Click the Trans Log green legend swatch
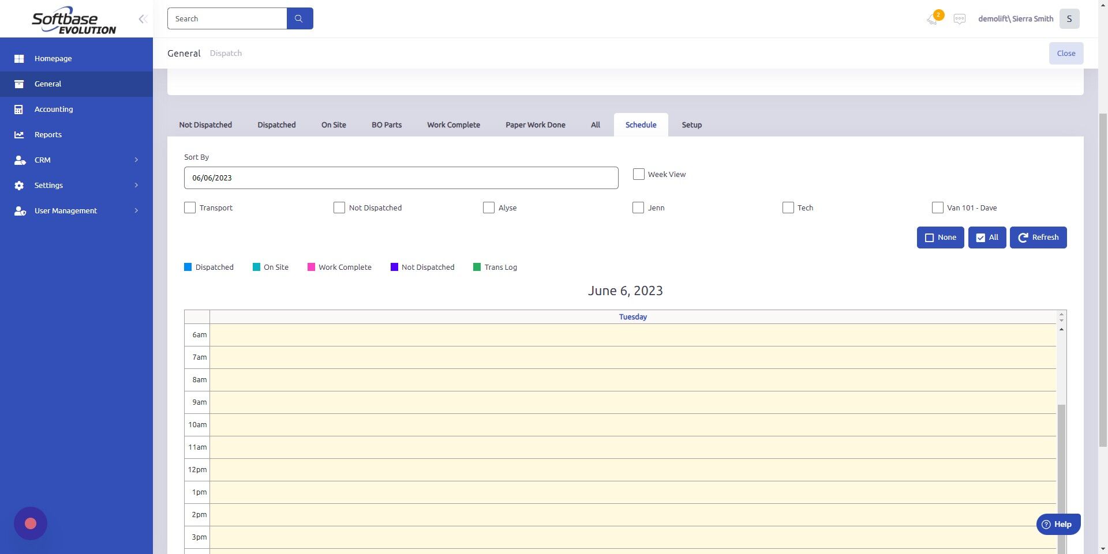 tap(477, 267)
